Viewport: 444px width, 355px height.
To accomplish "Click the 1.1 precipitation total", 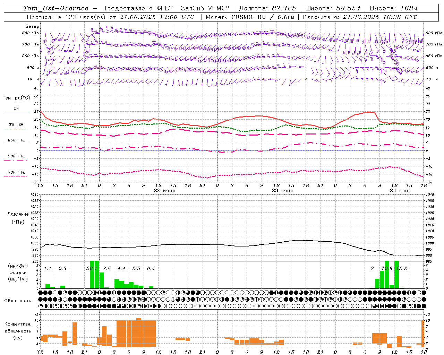I will pyautogui.click(x=48, y=269).
